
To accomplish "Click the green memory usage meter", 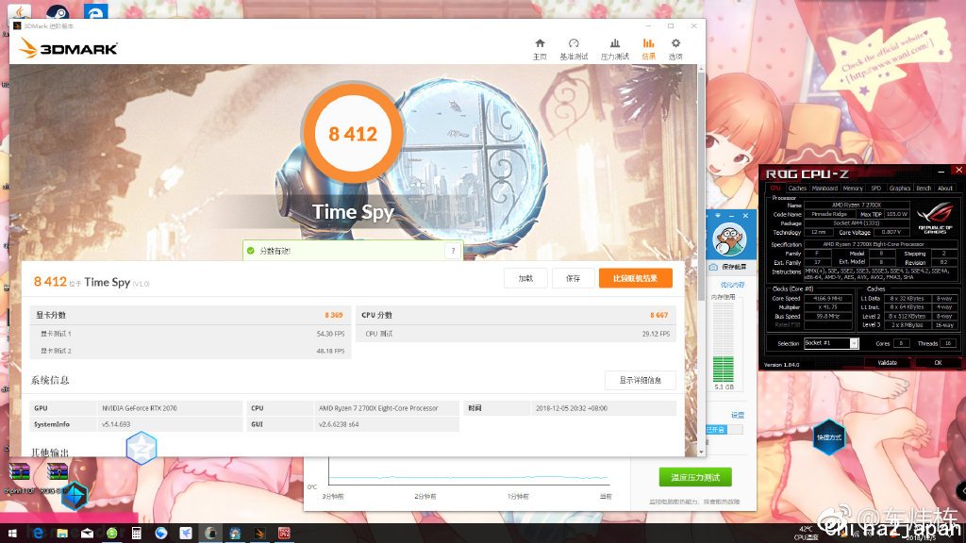I will coord(724,341).
